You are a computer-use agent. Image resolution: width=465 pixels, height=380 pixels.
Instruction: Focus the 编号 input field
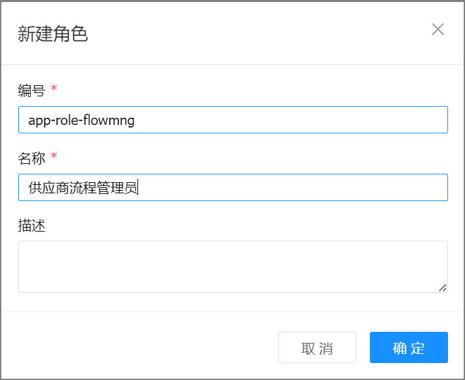point(233,120)
